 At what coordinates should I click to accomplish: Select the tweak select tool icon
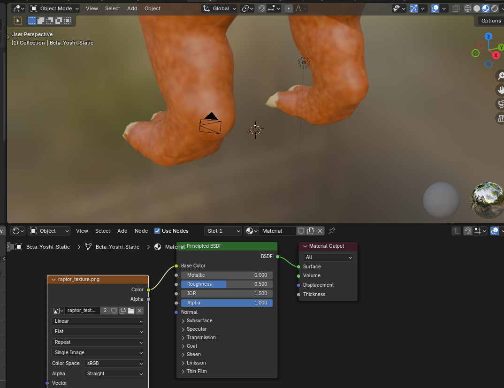[x=18, y=21]
